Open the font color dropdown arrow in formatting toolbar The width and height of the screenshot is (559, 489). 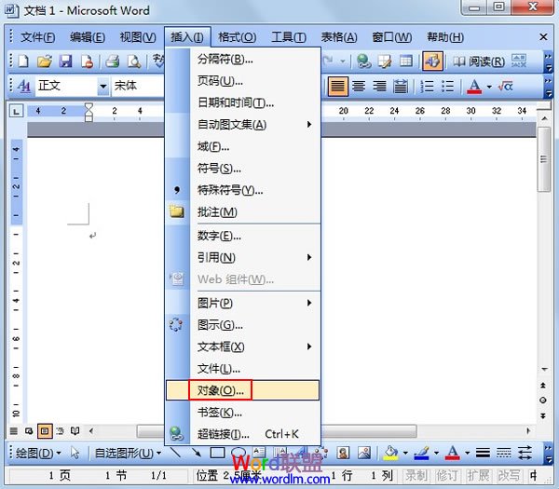[x=489, y=87]
